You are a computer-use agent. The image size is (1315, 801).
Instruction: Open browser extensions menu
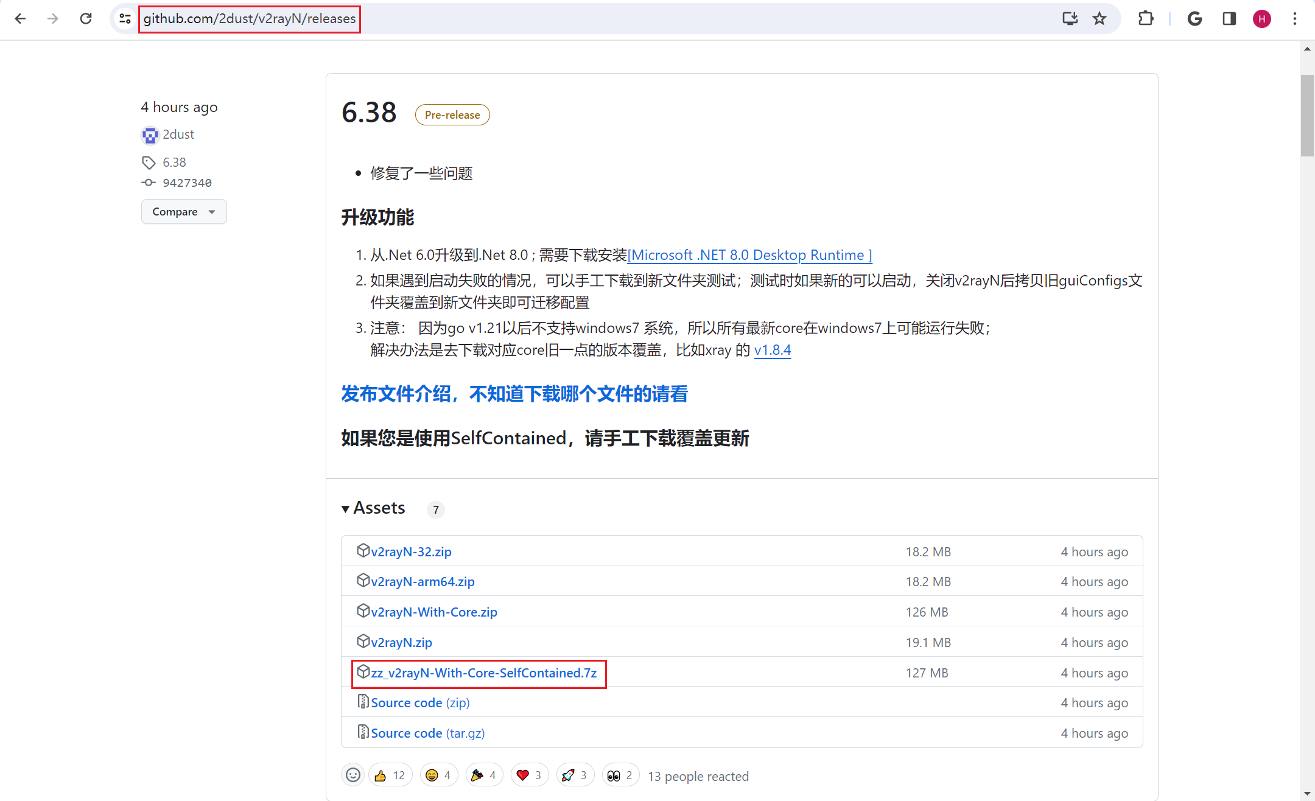tap(1146, 19)
